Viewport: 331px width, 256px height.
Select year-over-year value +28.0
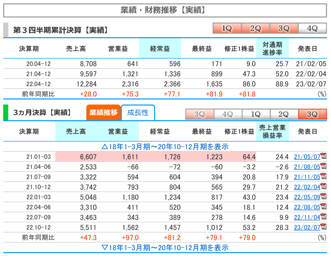click(x=88, y=94)
